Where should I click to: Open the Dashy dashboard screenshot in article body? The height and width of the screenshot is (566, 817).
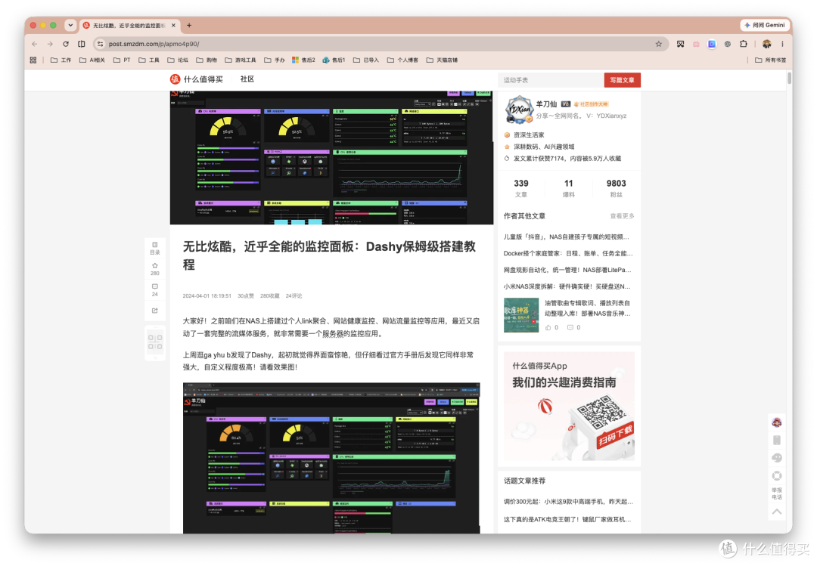(x=331, y=458)
